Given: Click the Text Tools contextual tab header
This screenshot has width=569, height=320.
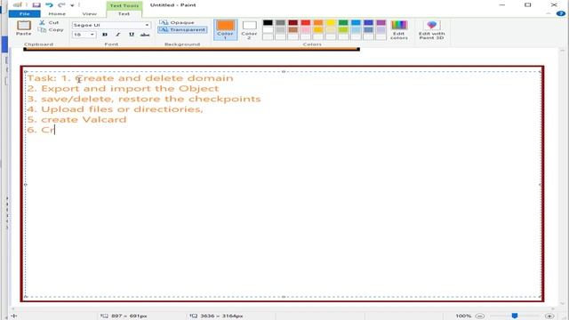Looking at the screenshot, I should pyautogui.click(x=124, y=5).
